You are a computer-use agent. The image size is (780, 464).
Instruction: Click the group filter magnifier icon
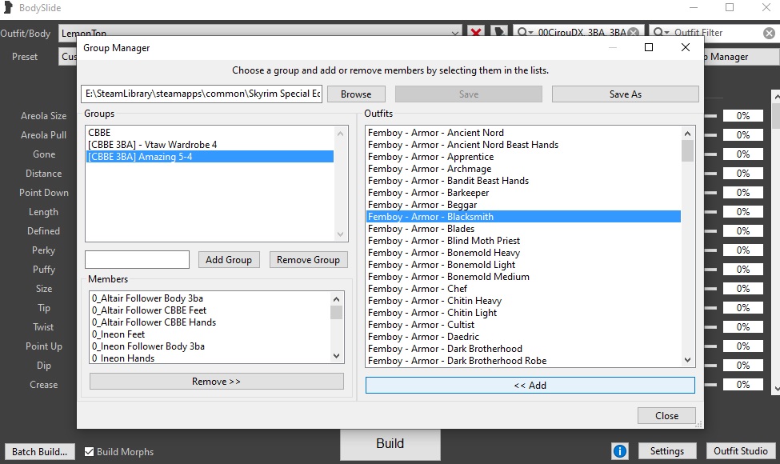[x=526, y=33]
